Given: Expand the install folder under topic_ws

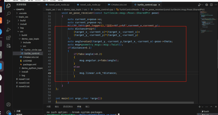Looking at the screenshot, I should point(23,24).
